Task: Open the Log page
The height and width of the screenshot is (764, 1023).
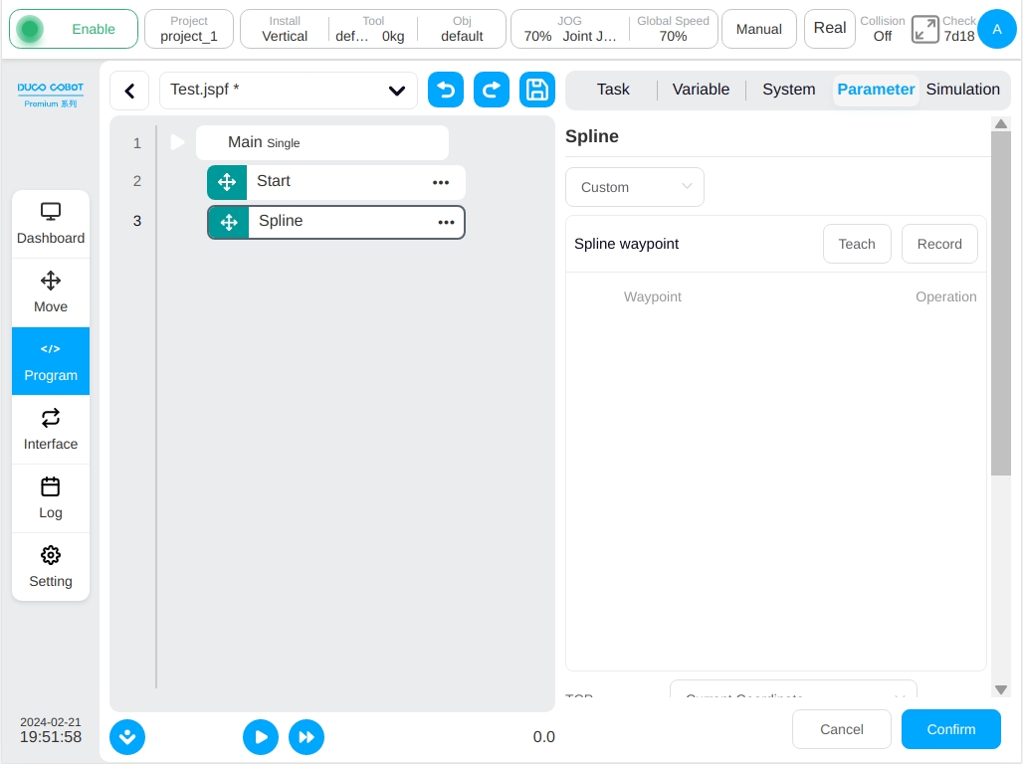Action: 50,497
